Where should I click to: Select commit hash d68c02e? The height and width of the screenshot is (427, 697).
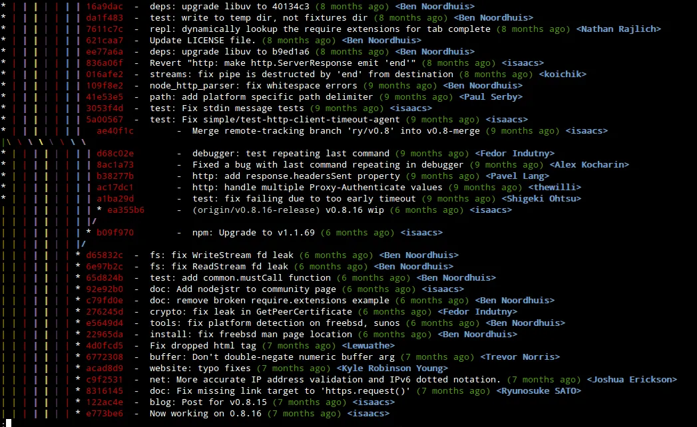[115, 153]
